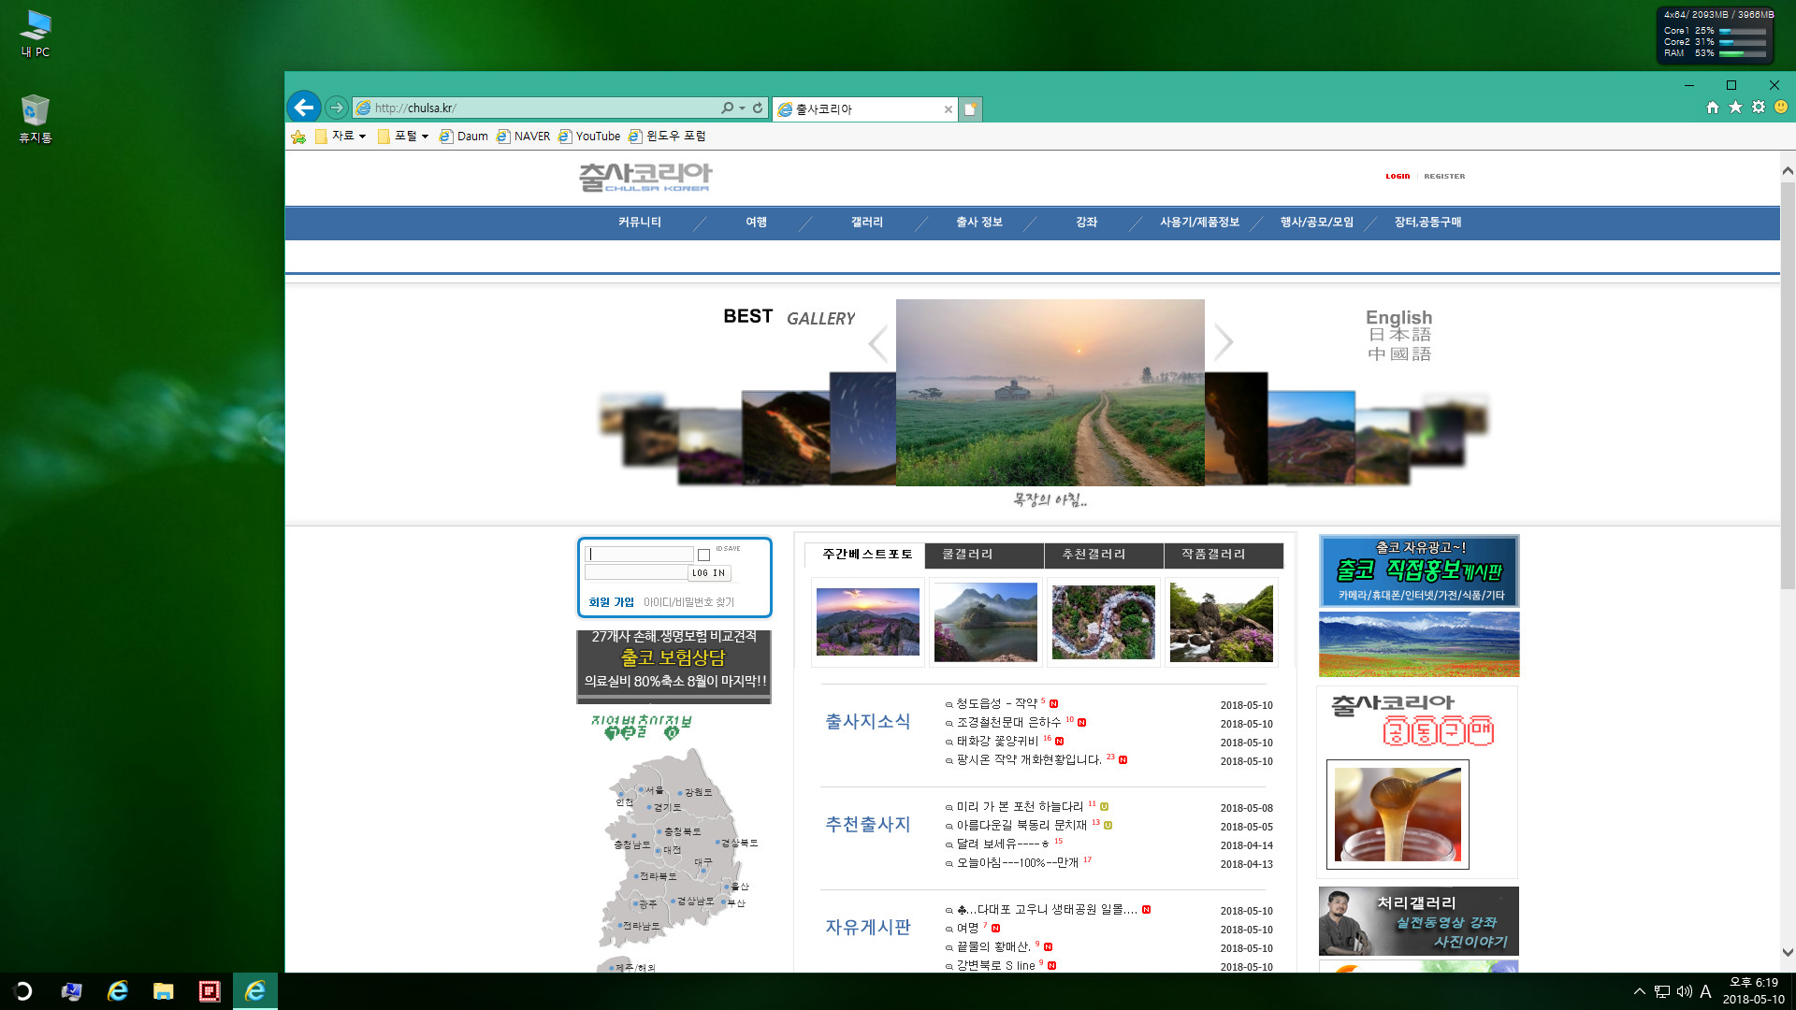Select the 작품갤러리 tab
Screen dimensions: 1796x1010
pos(1224,555)
